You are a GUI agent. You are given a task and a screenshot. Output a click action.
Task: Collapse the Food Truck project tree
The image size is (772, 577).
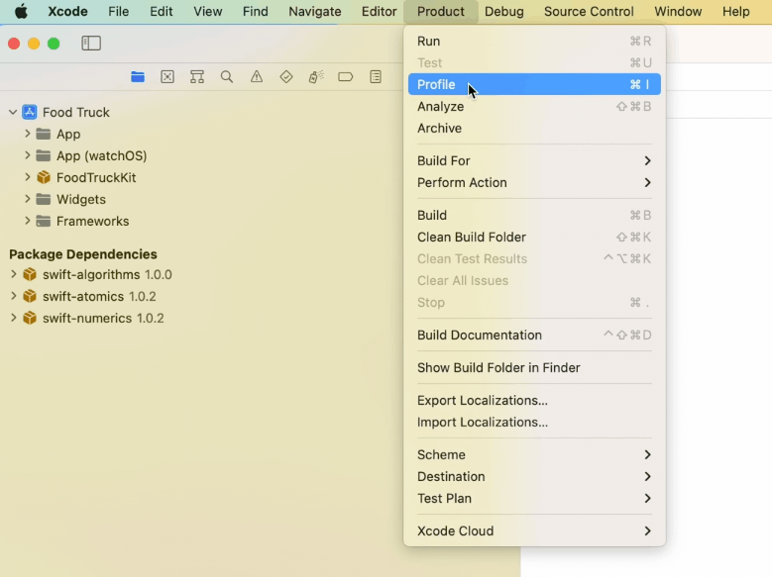coord(13,112)
